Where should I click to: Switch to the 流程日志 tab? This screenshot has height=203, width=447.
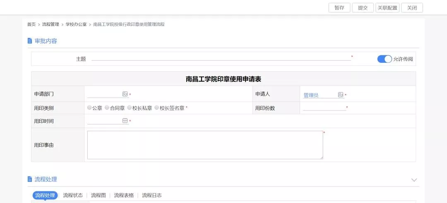tap(152, 195)
